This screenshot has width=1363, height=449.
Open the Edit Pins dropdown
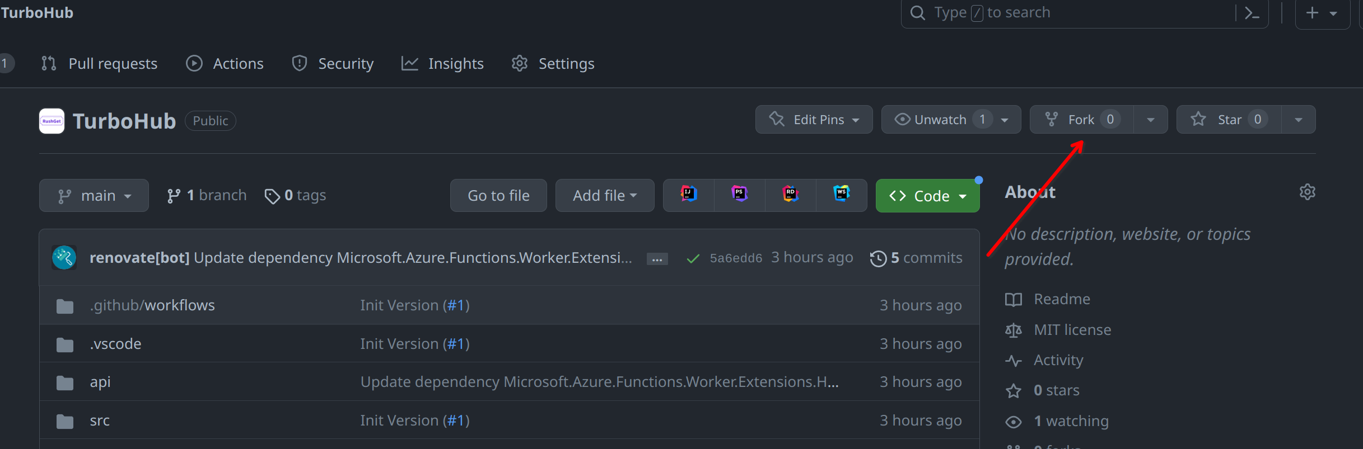tap(814, 120)
